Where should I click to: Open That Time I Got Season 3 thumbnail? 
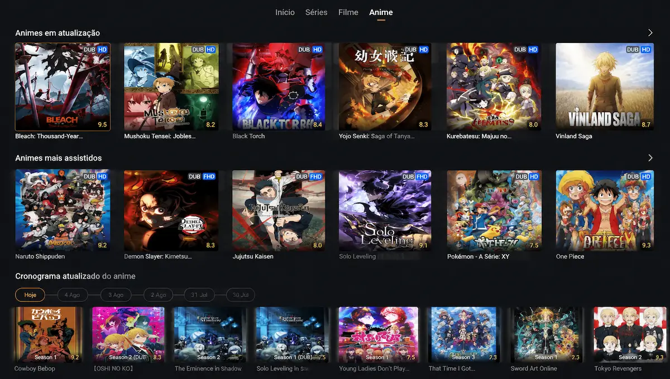pyautogui.click(x=465, y=334)
